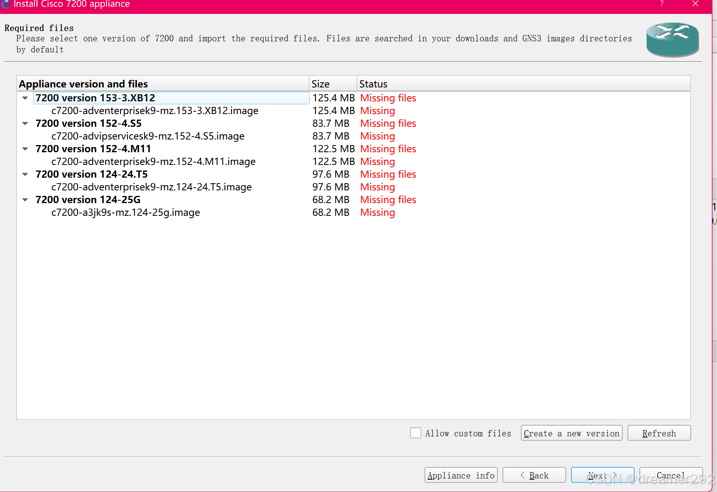Image resolution: width=717 pixels, height=492 pixels.
Task: Click Create a new version button
Action: [x=571, y=433]
